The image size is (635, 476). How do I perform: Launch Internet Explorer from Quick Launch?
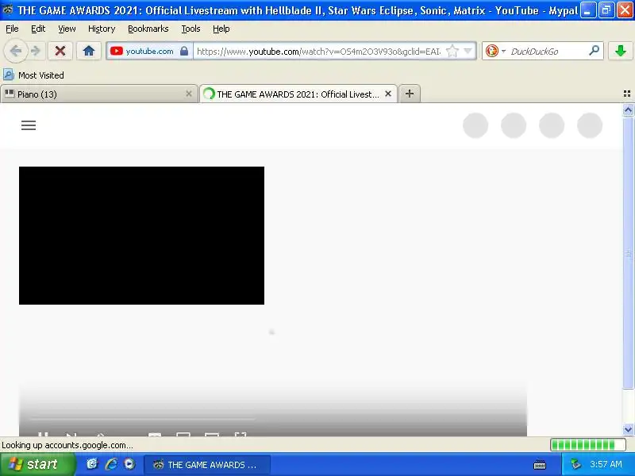pyautogui.click(x=111, y=464)
